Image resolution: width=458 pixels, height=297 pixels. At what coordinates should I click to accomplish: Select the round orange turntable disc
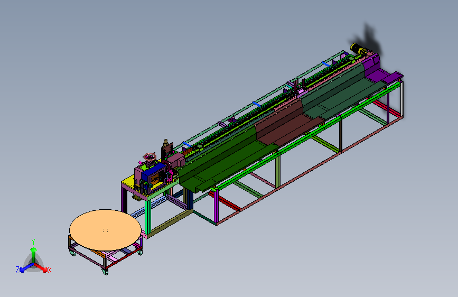coord(106,230)
